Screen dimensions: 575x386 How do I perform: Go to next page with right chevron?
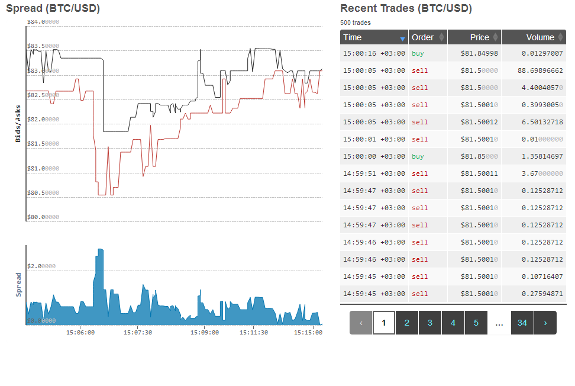pos(545,323)
